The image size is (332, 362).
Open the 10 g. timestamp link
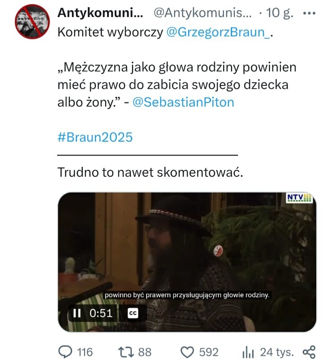tap(280, 13)
